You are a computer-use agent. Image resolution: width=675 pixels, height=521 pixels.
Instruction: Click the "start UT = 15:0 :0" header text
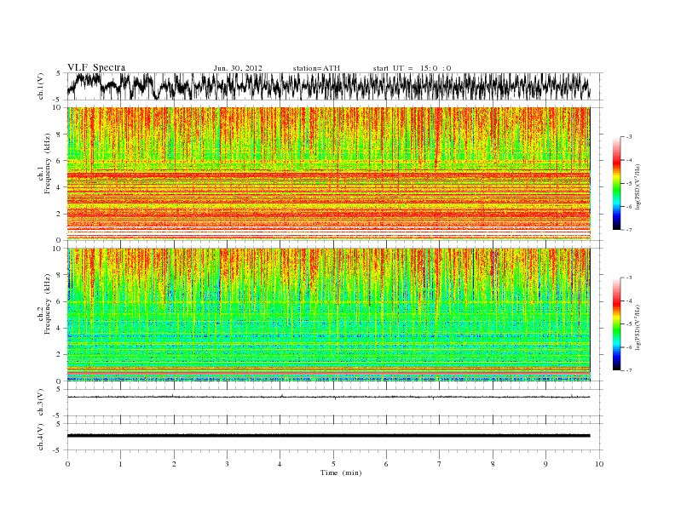pos(412,68)
